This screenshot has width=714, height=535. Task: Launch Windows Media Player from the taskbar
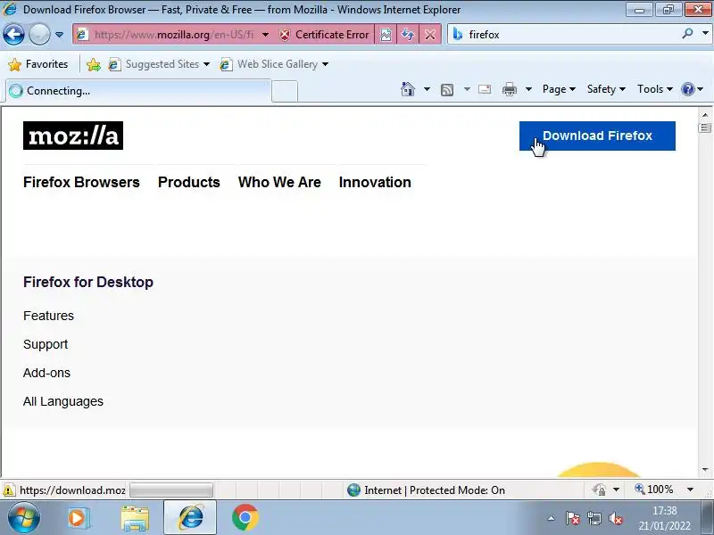[79, 518]
